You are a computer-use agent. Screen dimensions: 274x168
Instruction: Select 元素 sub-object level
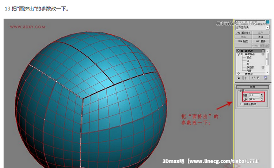click(x=249, y=71)
